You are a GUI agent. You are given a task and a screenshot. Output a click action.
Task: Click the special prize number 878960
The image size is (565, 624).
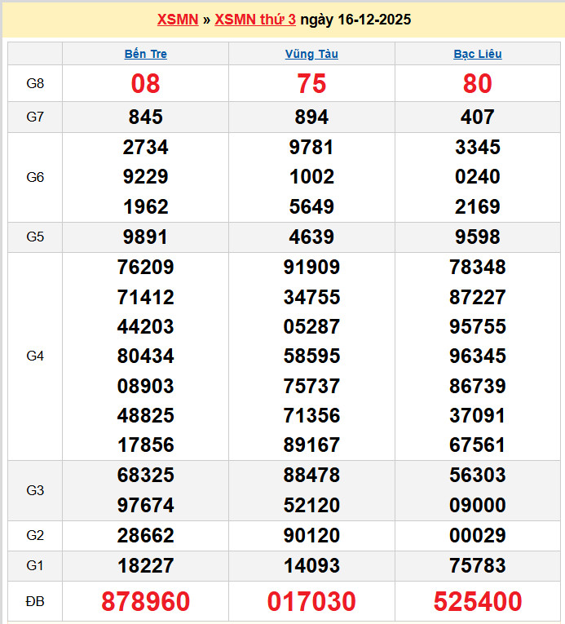click(146, 602)
